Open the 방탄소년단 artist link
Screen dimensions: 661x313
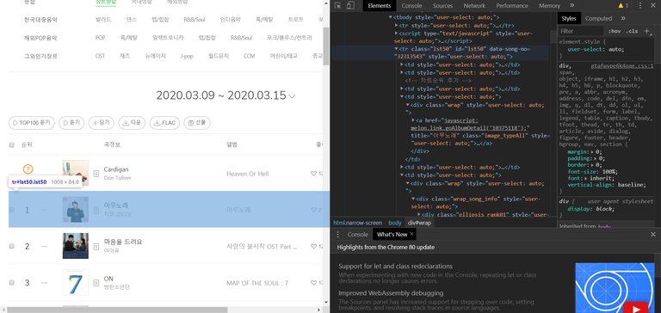(x=117, y=287)
